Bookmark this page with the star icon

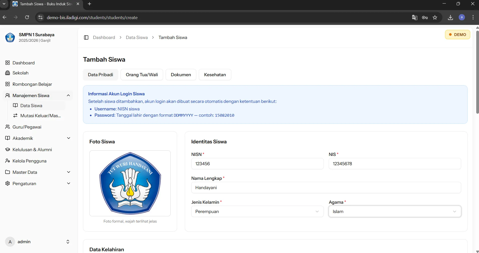435,17
